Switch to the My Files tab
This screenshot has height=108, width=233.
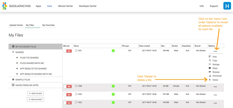(33, 25)
